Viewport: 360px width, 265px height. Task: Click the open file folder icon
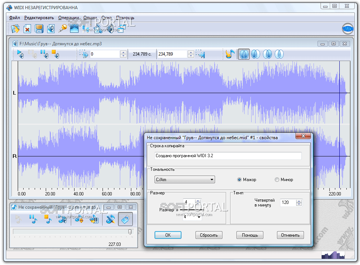15,29
